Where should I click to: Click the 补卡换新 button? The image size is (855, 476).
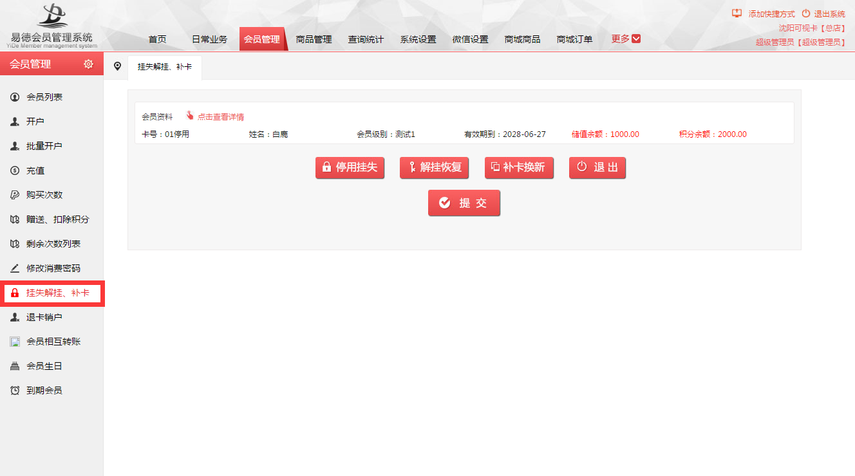click(x=519, y=167)
